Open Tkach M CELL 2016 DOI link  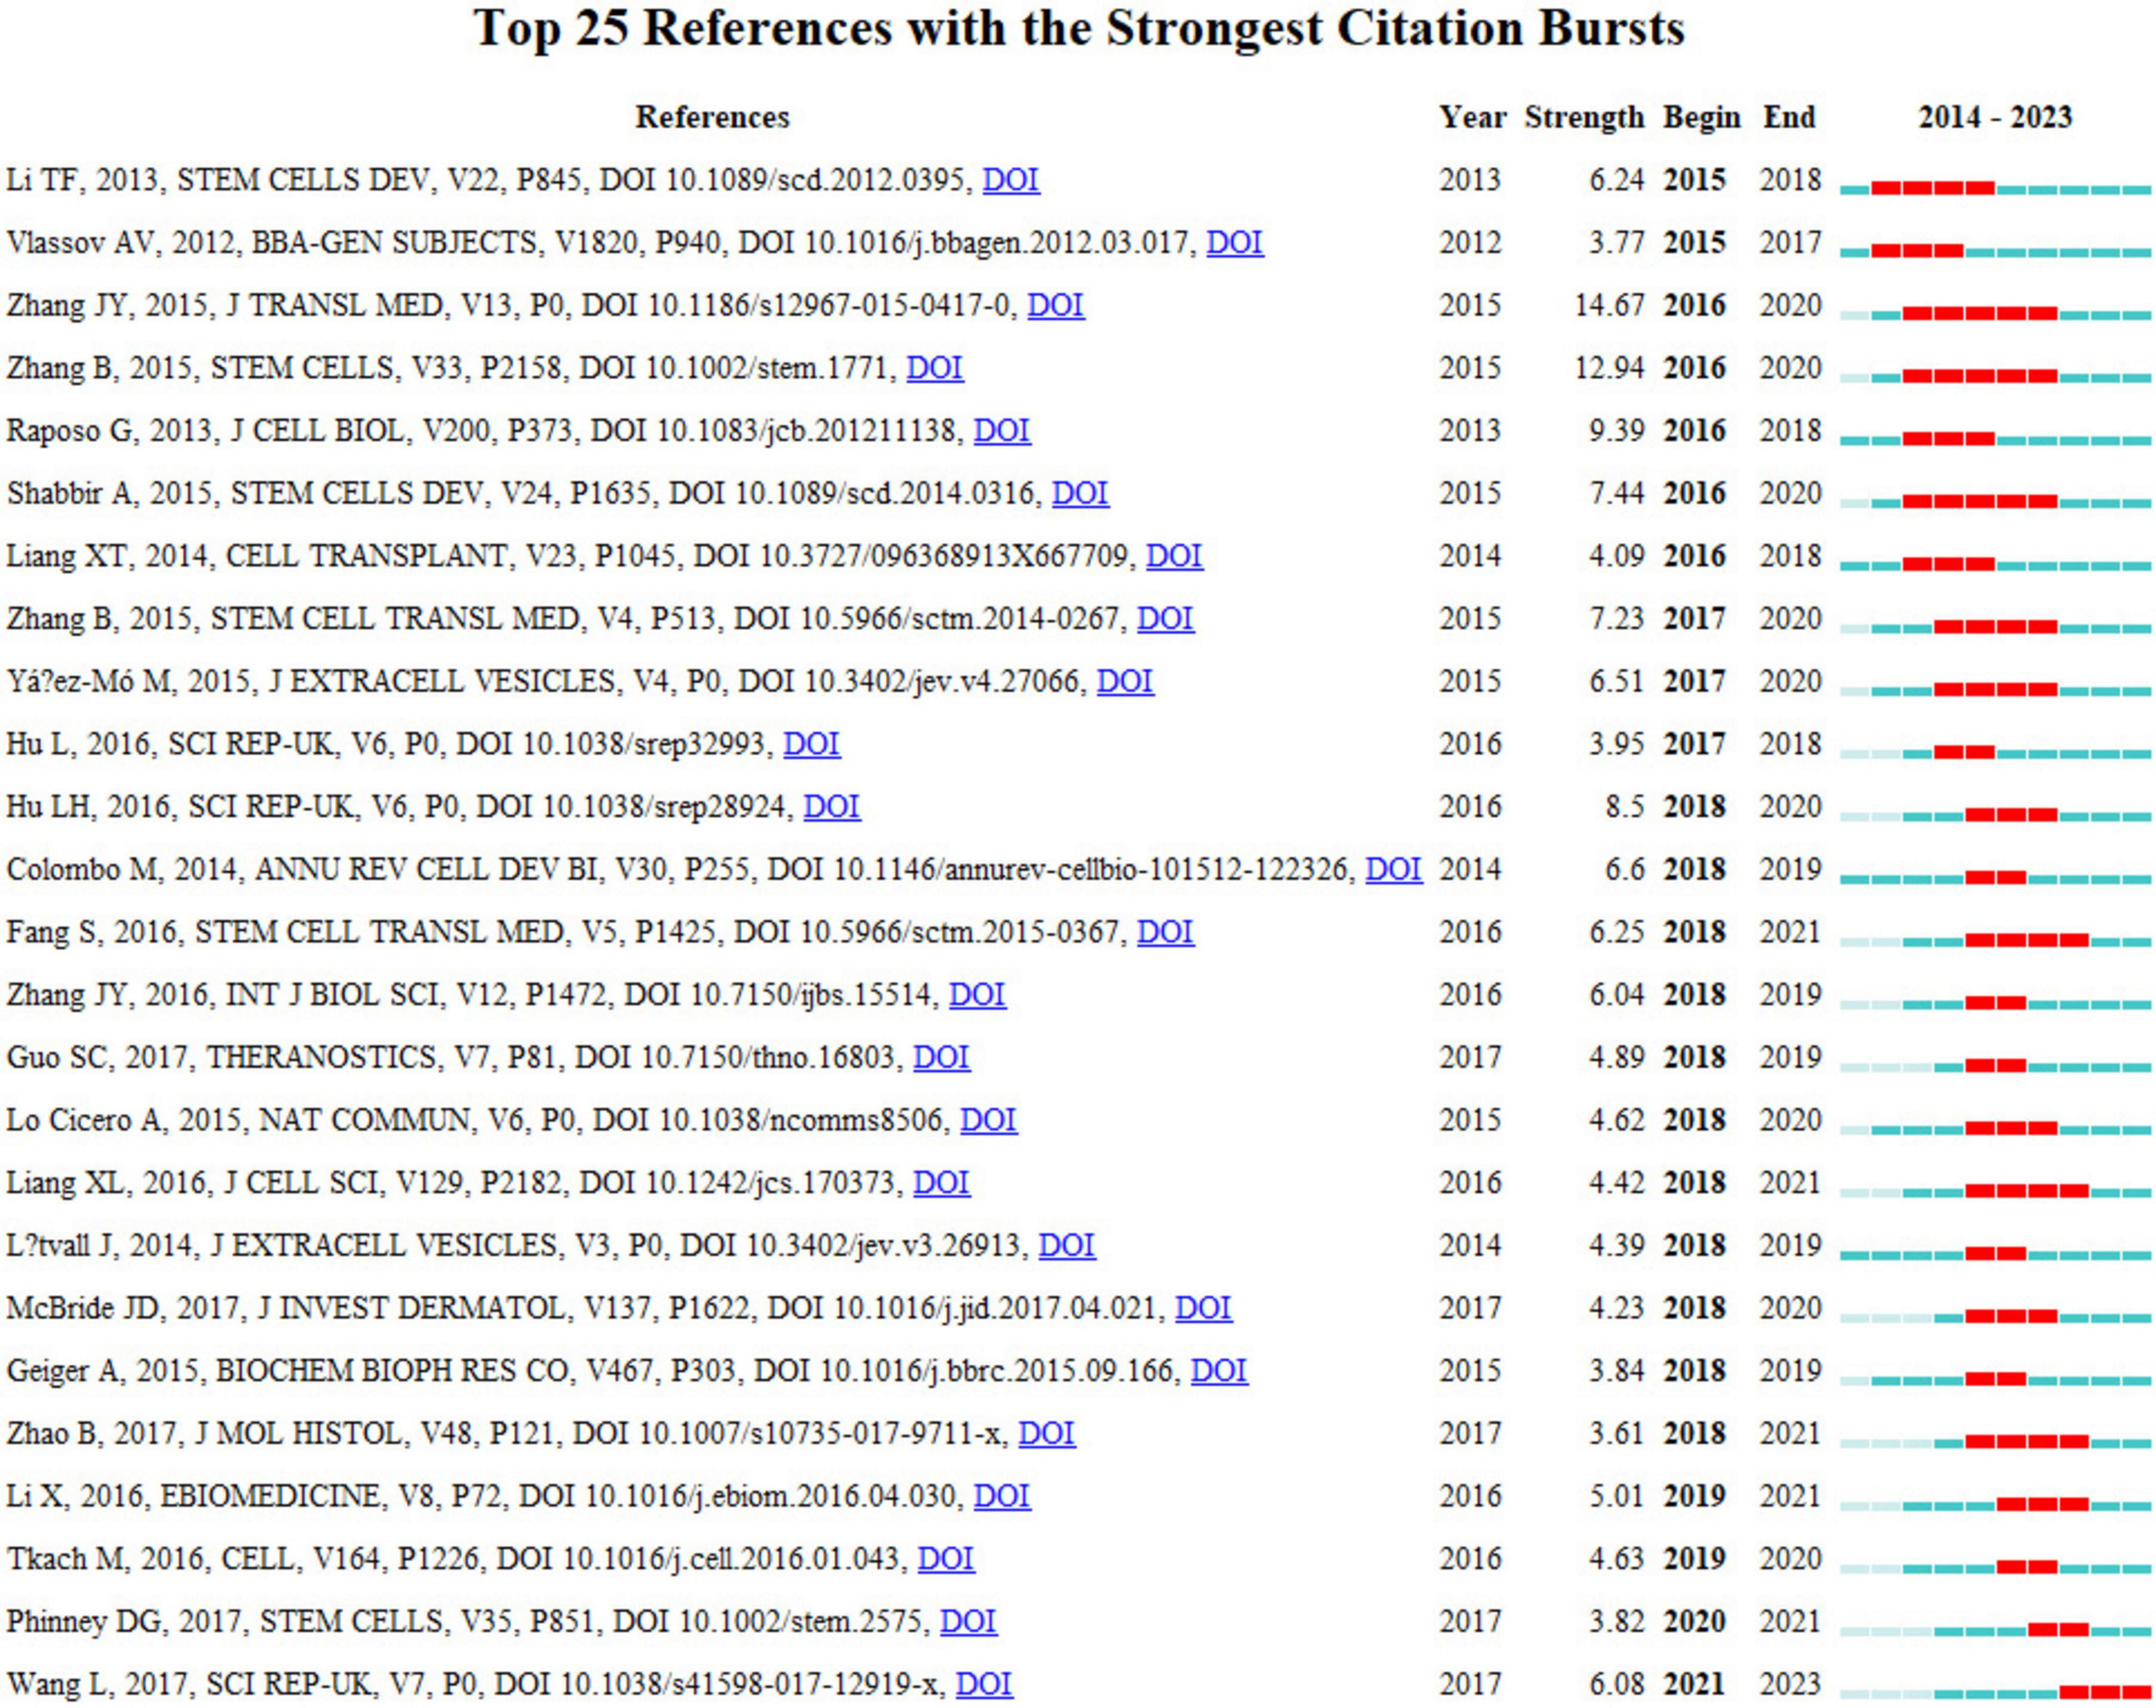pyautogui.click(x=946, y=1559)
